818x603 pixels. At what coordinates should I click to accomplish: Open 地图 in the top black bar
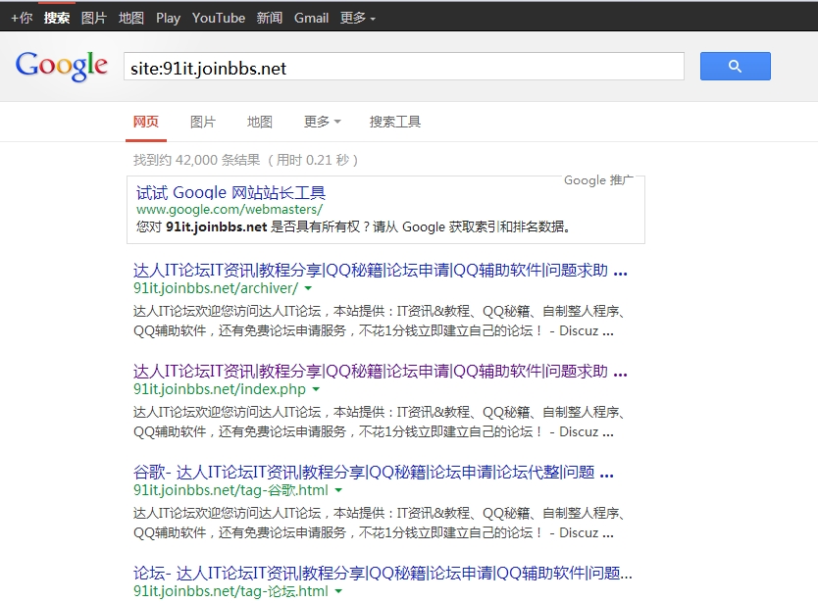(131, 19)
